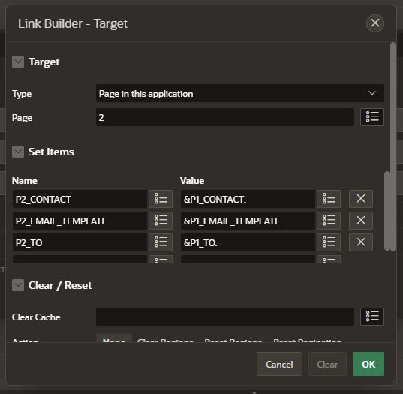Click the &P1_EMAIL_TEMPLATE. value field
This screenshot has width=403, height=394.
248,221
